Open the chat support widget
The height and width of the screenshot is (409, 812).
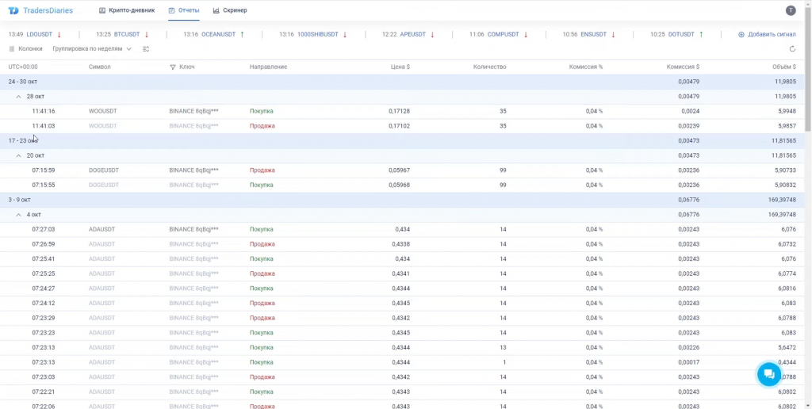point(768,374)
